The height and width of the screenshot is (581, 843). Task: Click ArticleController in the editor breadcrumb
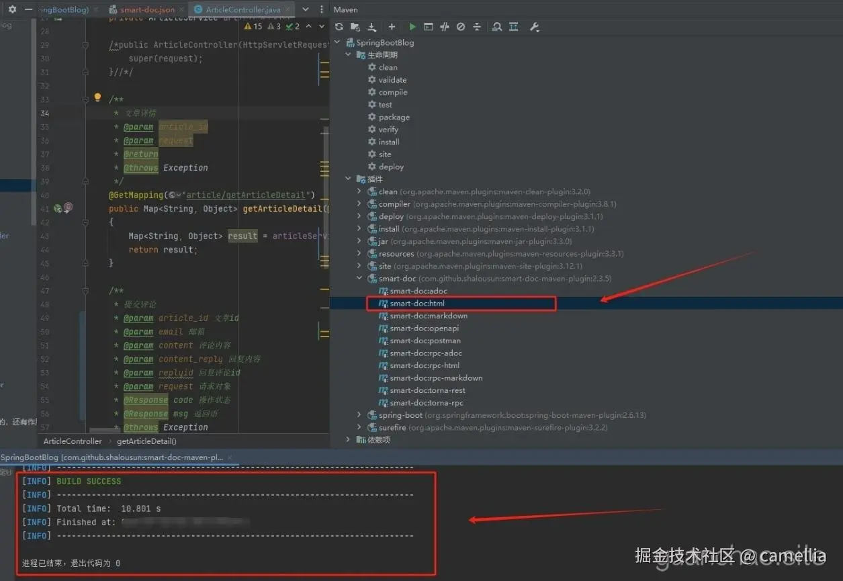click(x=73, y=441)
